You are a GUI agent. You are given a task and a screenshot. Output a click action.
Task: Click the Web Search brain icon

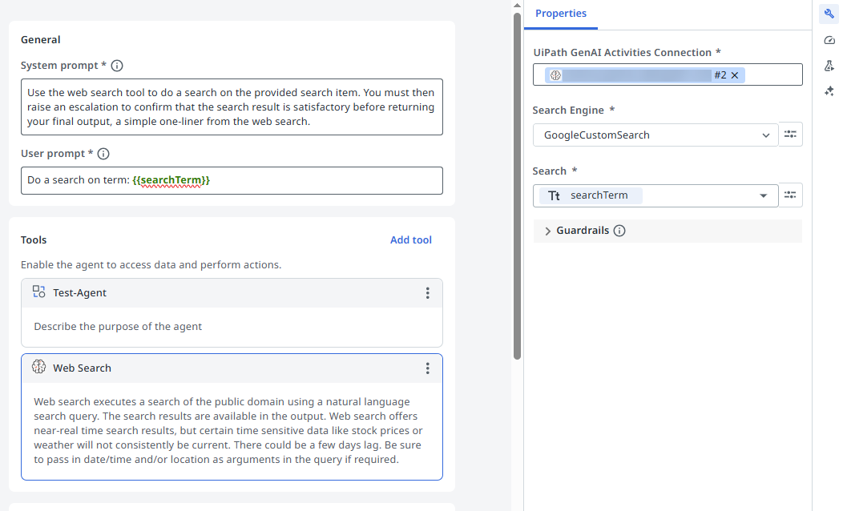point(38,367)
